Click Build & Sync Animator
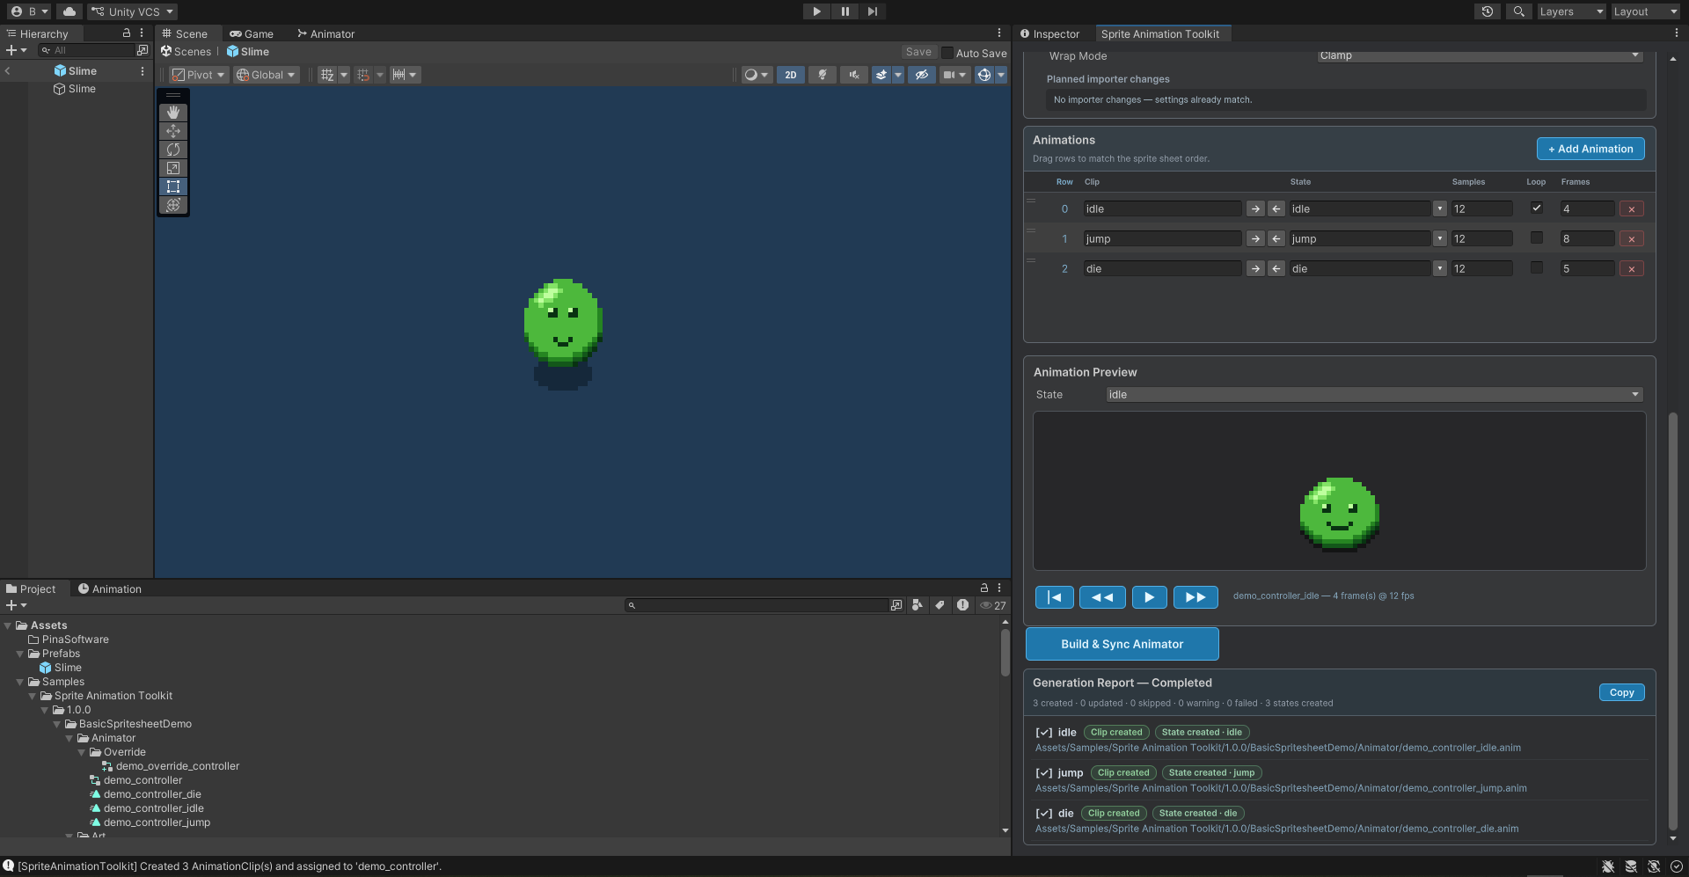 pos(1122,644)
